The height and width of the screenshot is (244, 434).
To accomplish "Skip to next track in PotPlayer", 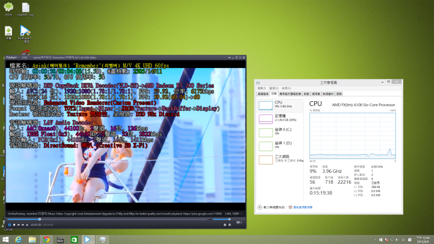I will pos(23,225).
